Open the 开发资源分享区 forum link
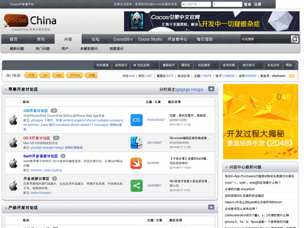Viewport: 304px width, 228px height. click(x=36, y=178)
